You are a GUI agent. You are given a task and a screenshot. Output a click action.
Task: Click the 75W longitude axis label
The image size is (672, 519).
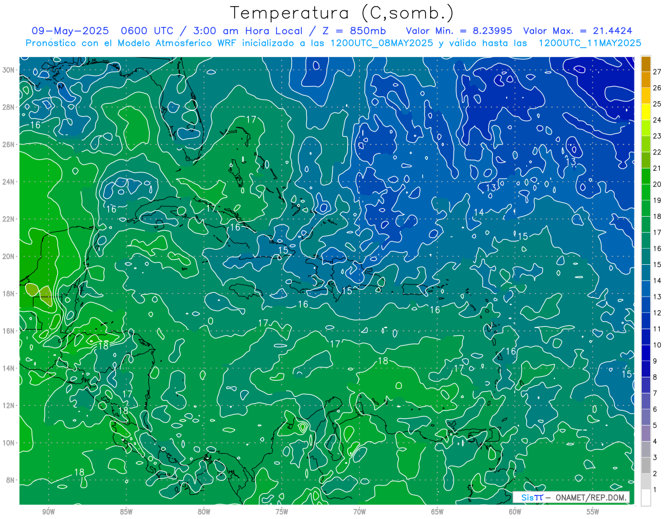click(282, 512)
